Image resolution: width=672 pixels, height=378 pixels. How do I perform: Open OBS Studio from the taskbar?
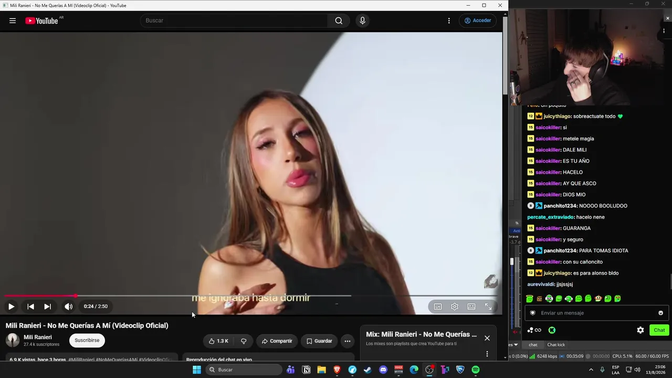(x=429, y=370)
